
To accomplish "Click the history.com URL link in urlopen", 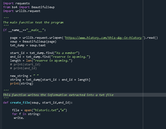I will (103, 38).
